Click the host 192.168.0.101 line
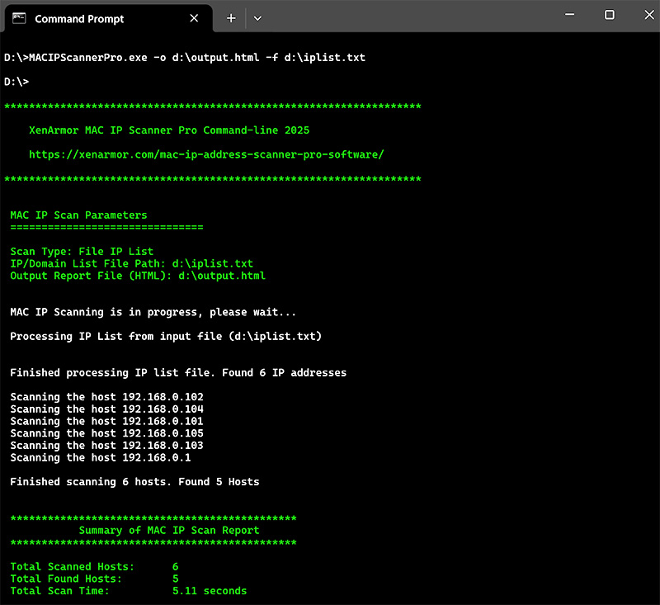 (107, 421)
